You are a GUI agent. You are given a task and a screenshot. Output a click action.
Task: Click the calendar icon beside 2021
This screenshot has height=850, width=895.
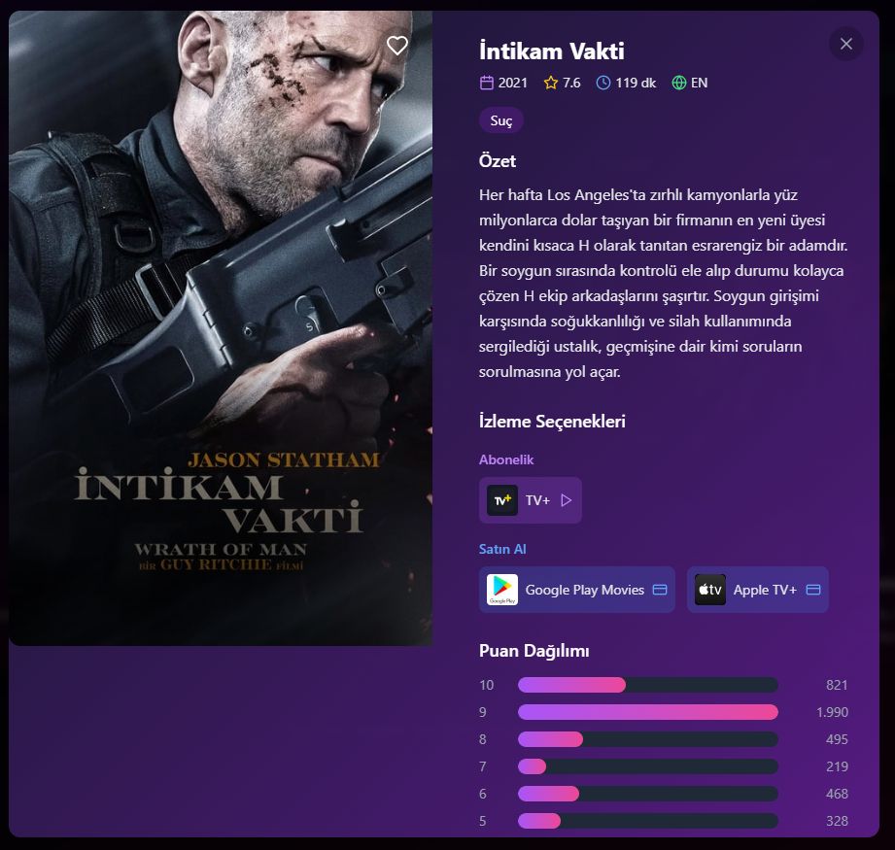(486, 83)
